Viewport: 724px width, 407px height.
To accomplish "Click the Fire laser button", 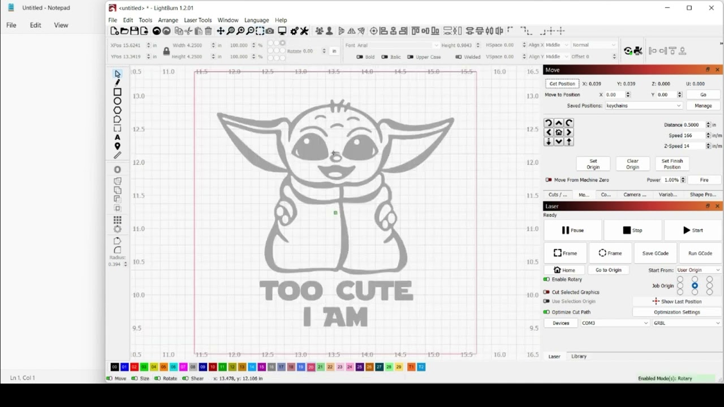I will (704, 180).
